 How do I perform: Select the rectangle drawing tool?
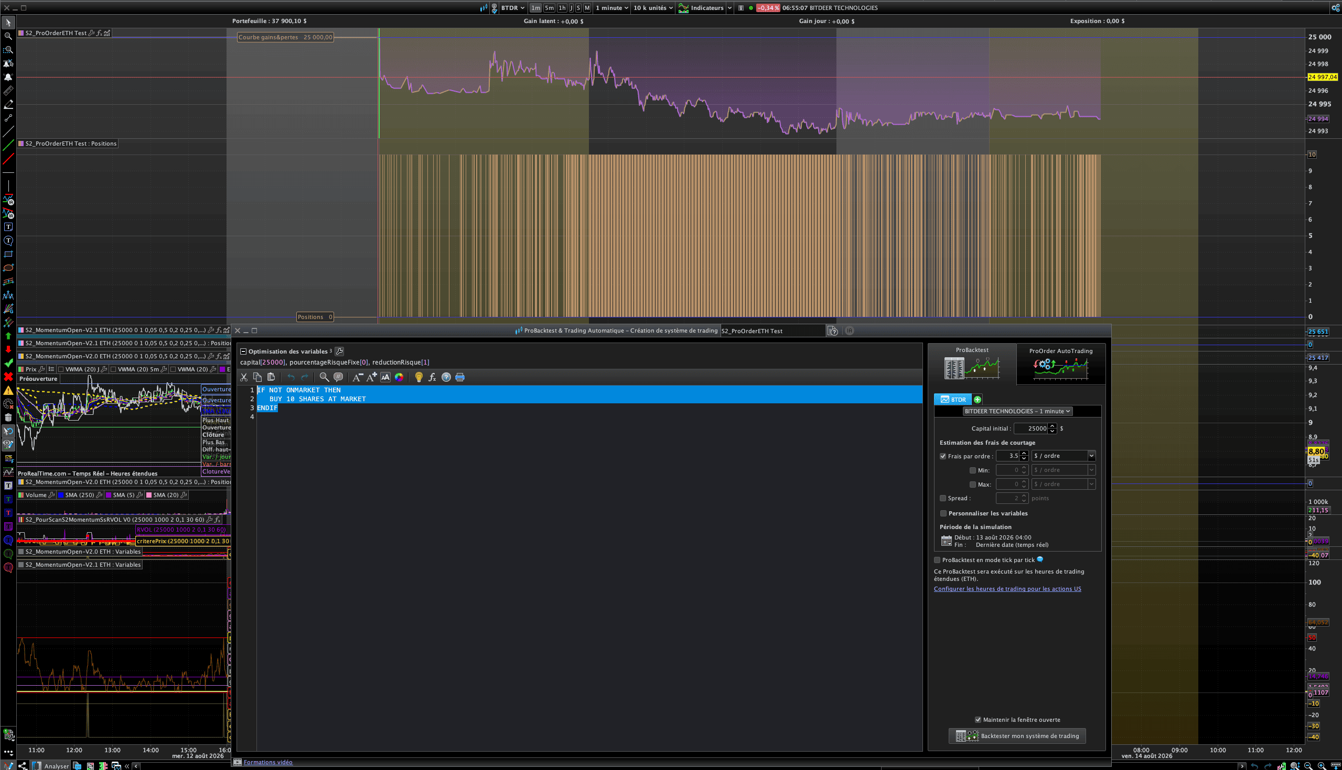[x=8, y=255]
